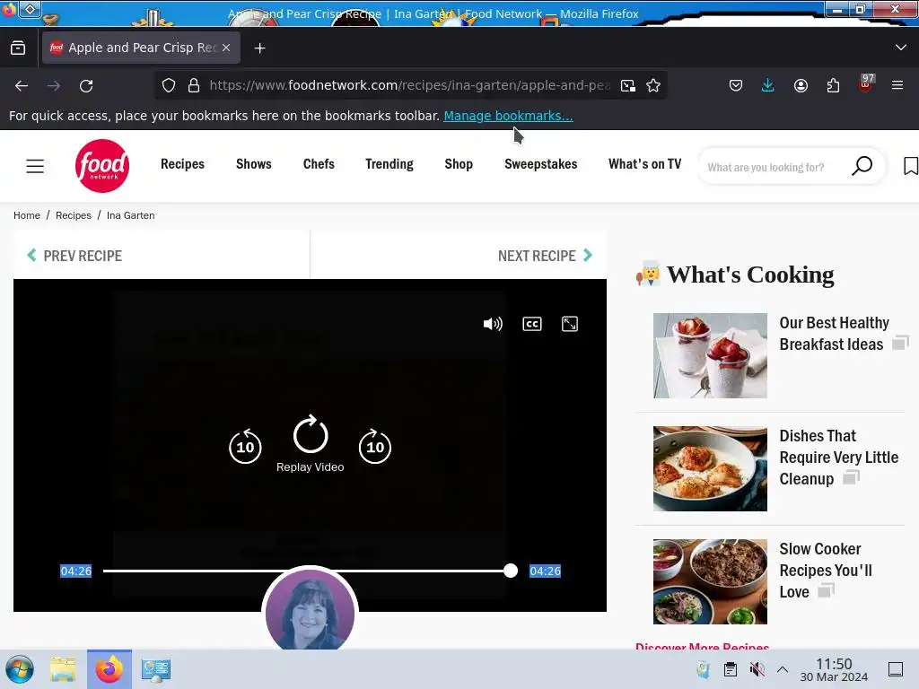Open 'Dishes That Require Very Little Cleanup' link

click(x=839, y=457)
